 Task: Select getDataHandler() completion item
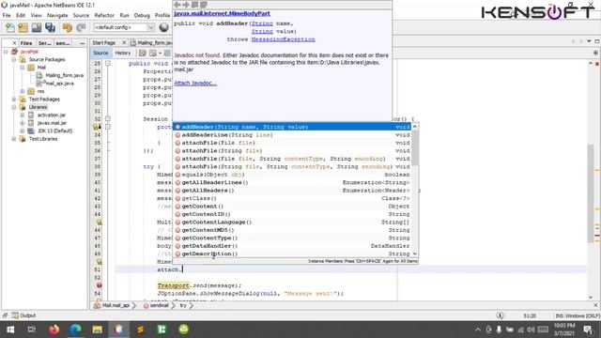pos(292,246)
